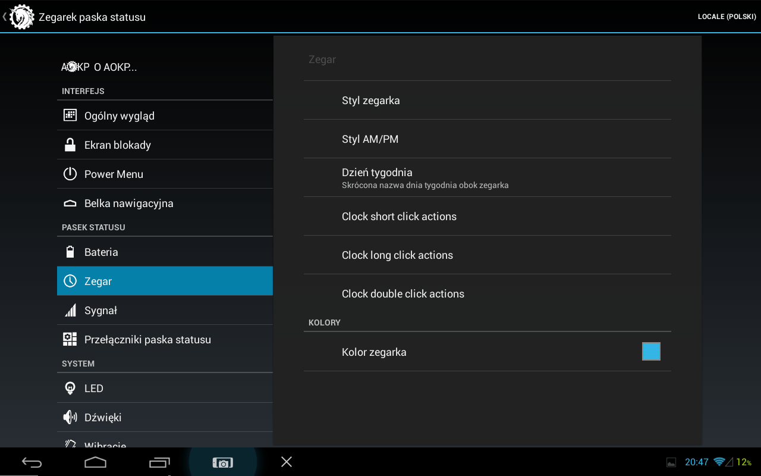Tap the X icon in navigation bar
Image resolution: width=761 pixels, height=476 pixels.
coord(287,462)
